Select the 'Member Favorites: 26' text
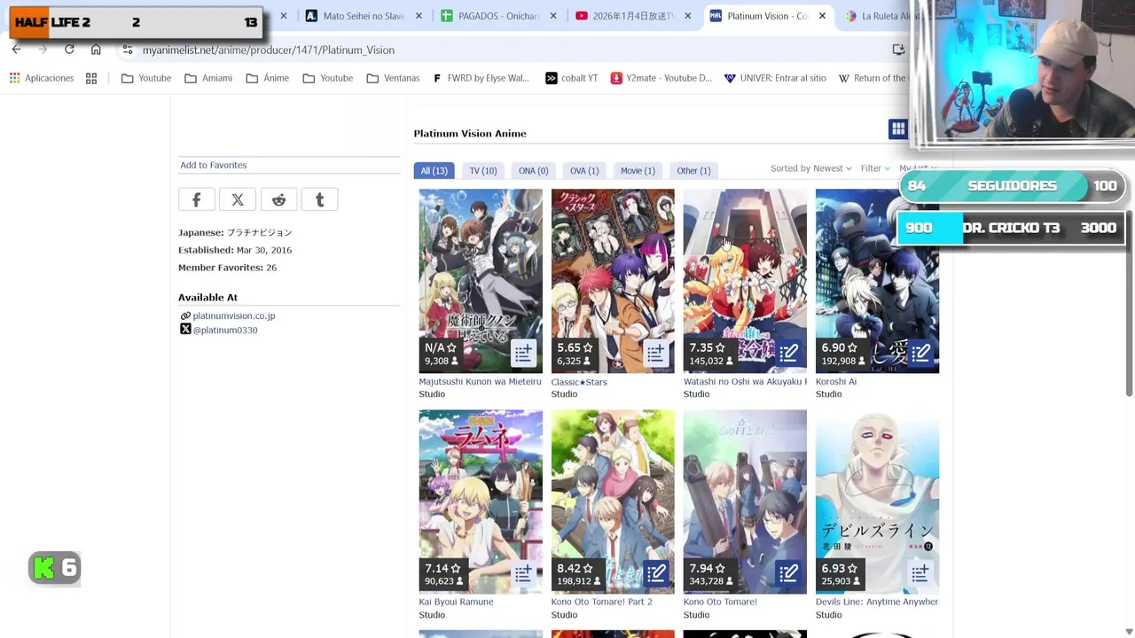This screenshot has height=638, width=1135. 227,268
